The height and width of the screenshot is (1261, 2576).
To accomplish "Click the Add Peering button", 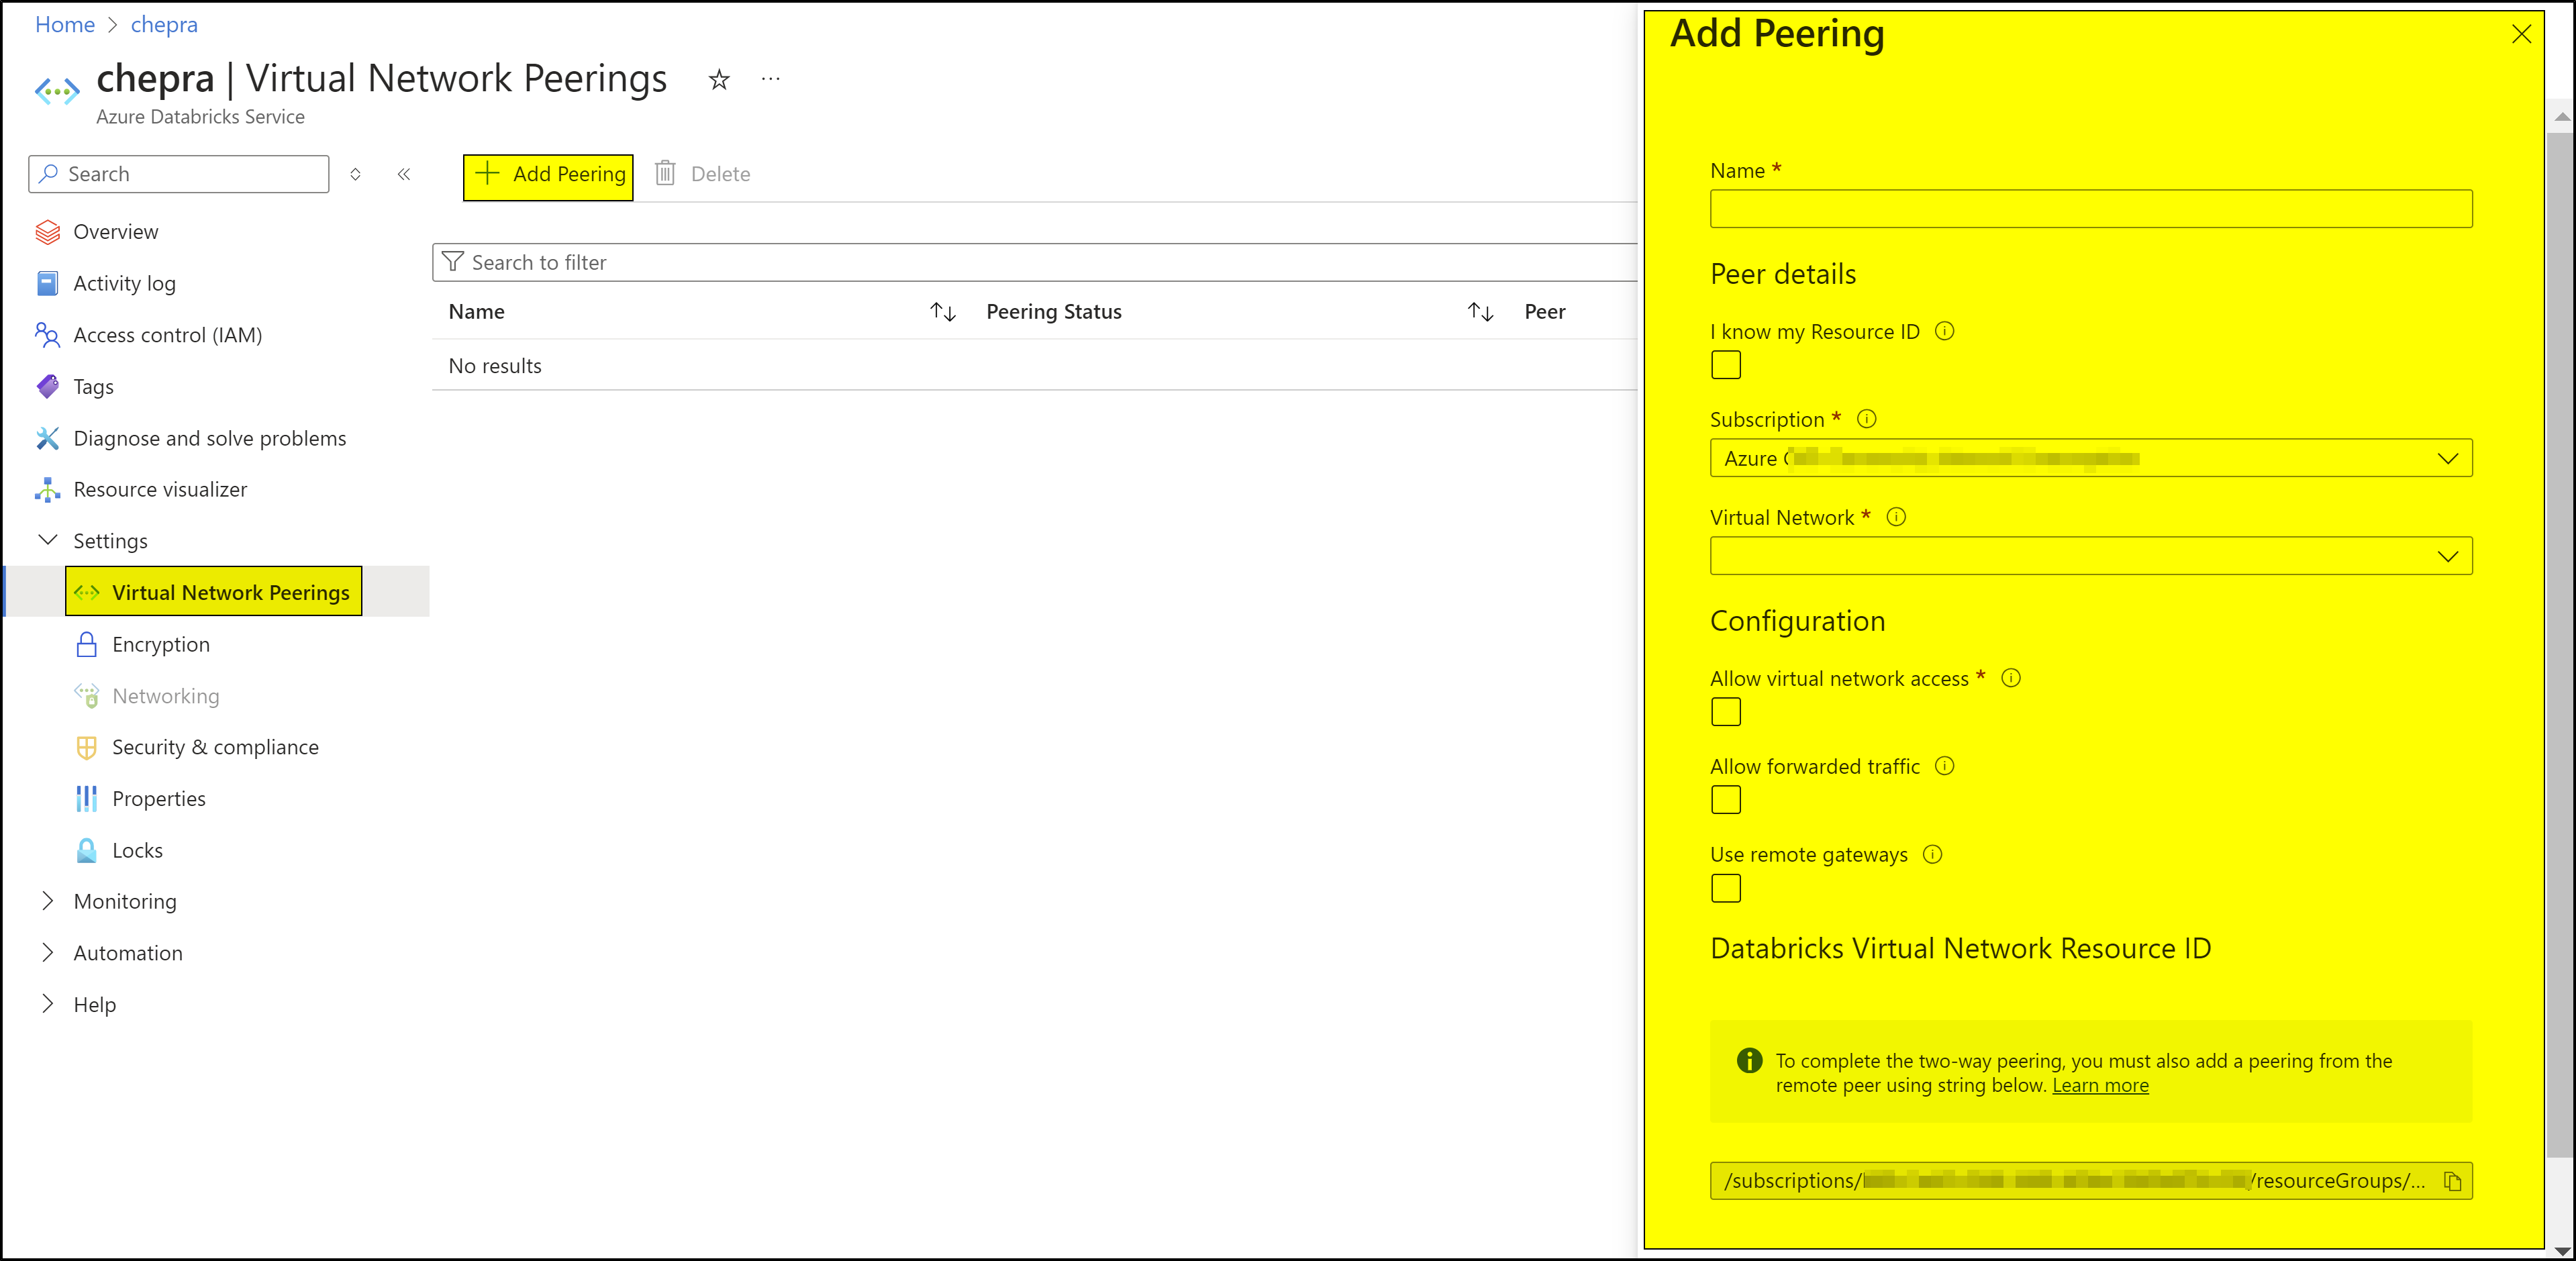I will 548,177.
